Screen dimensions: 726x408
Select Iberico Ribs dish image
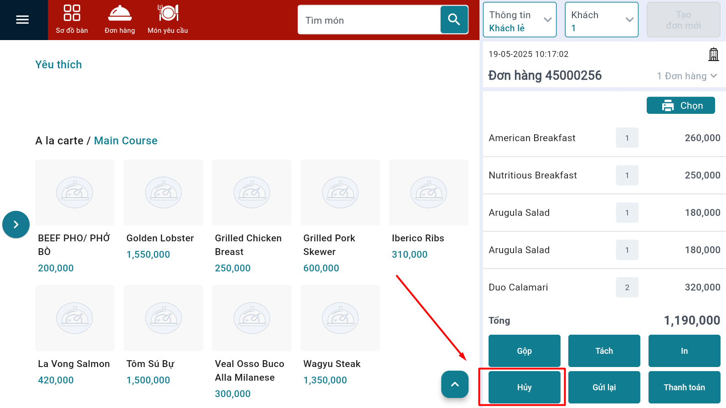coord(428,192)
